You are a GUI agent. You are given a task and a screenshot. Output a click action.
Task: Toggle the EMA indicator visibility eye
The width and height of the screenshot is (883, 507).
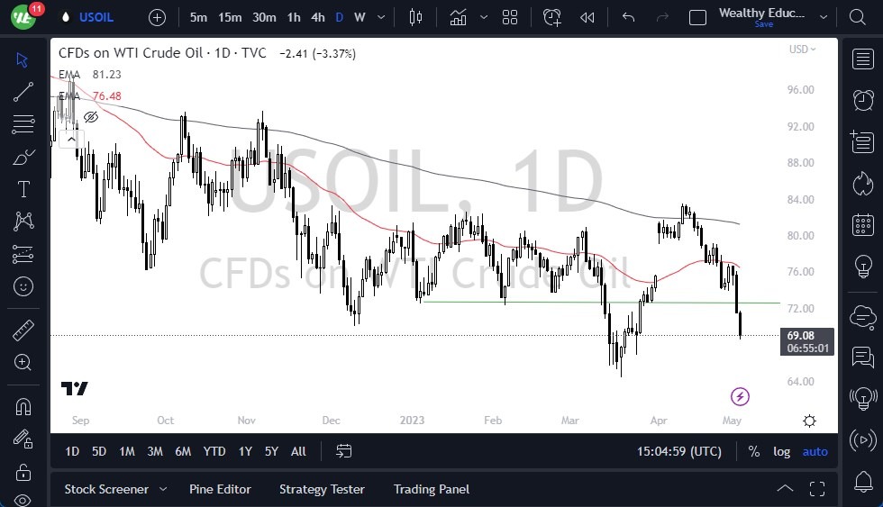click(x=91, y=117)
